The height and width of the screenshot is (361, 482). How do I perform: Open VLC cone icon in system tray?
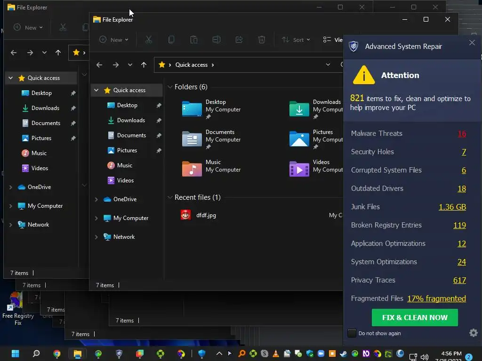coord(276,353)
